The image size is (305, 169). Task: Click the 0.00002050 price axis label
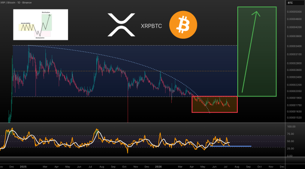point(294,91)
